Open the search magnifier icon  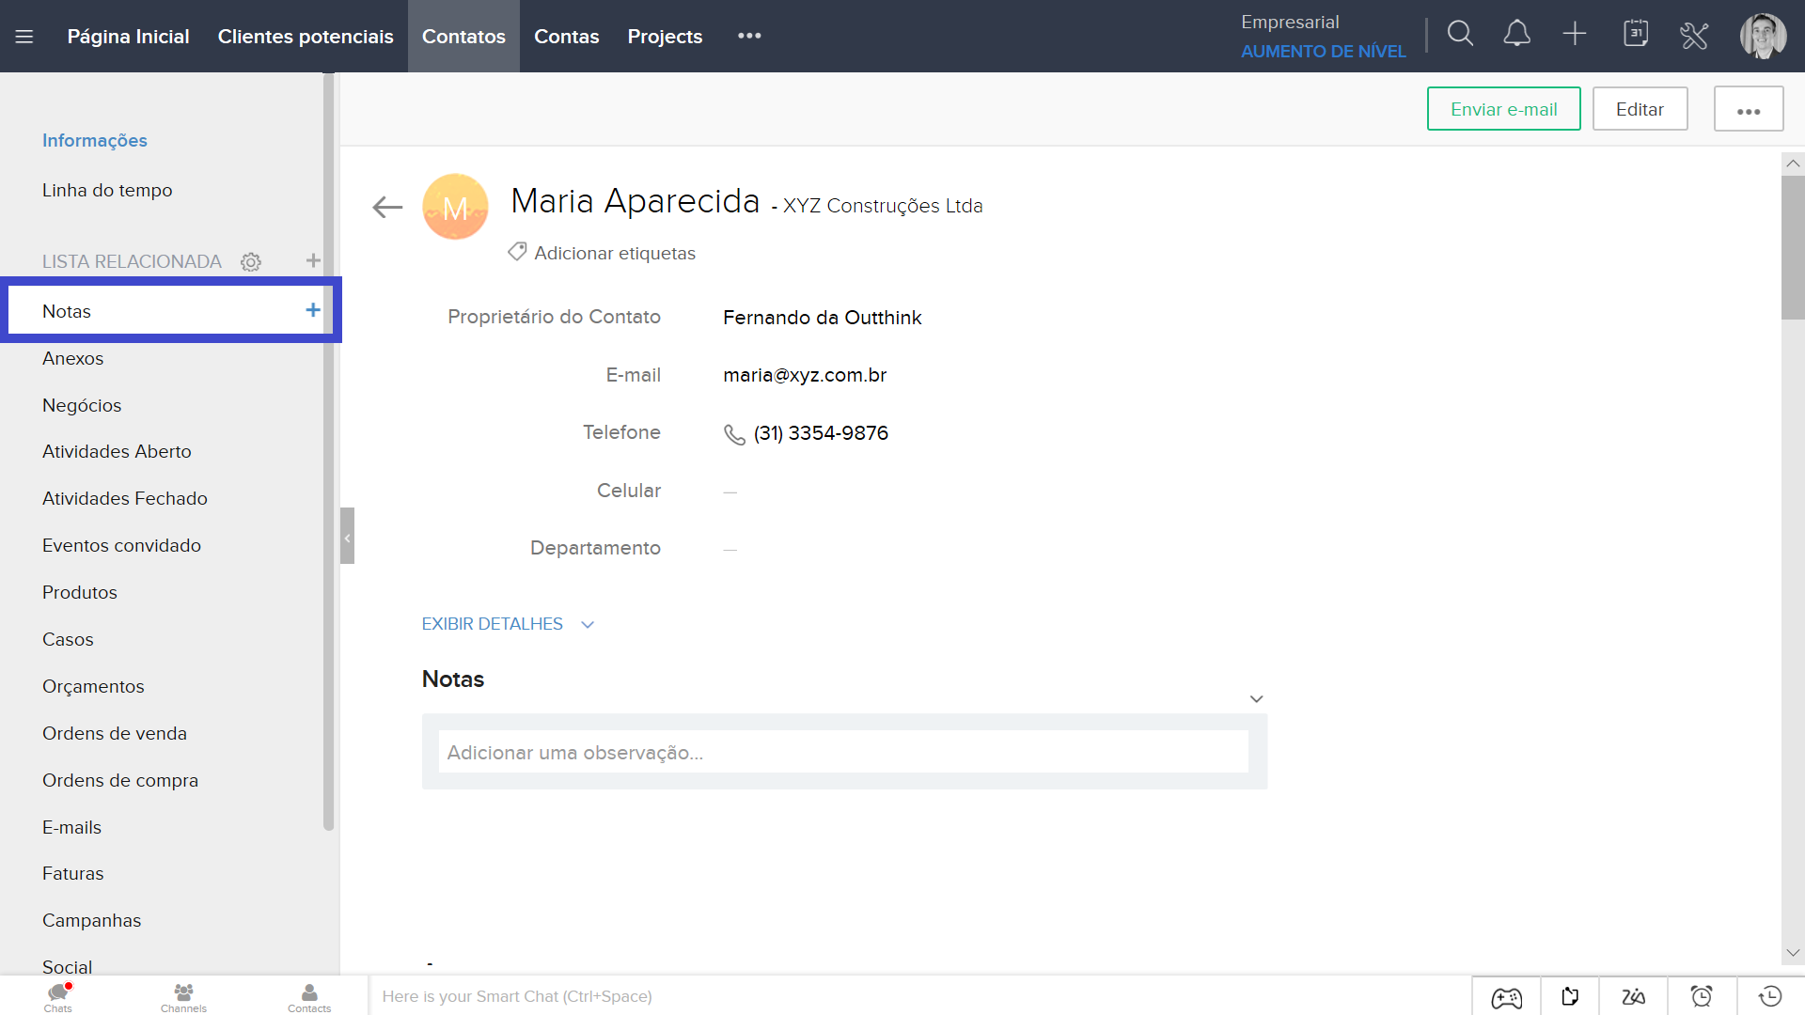click(1460, 35)
